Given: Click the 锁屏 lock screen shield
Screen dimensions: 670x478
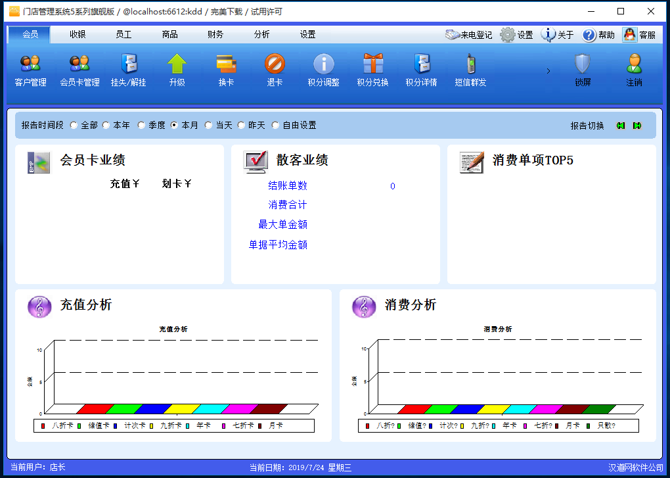Looking at the screenshot, I should (582, 69).
